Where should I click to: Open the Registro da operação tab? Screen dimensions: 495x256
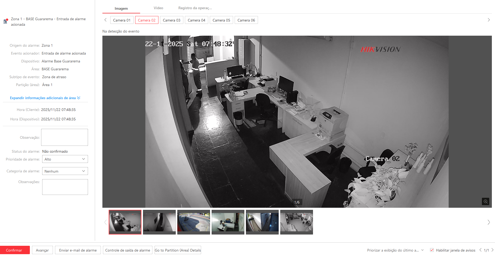(x=195, y=8)
